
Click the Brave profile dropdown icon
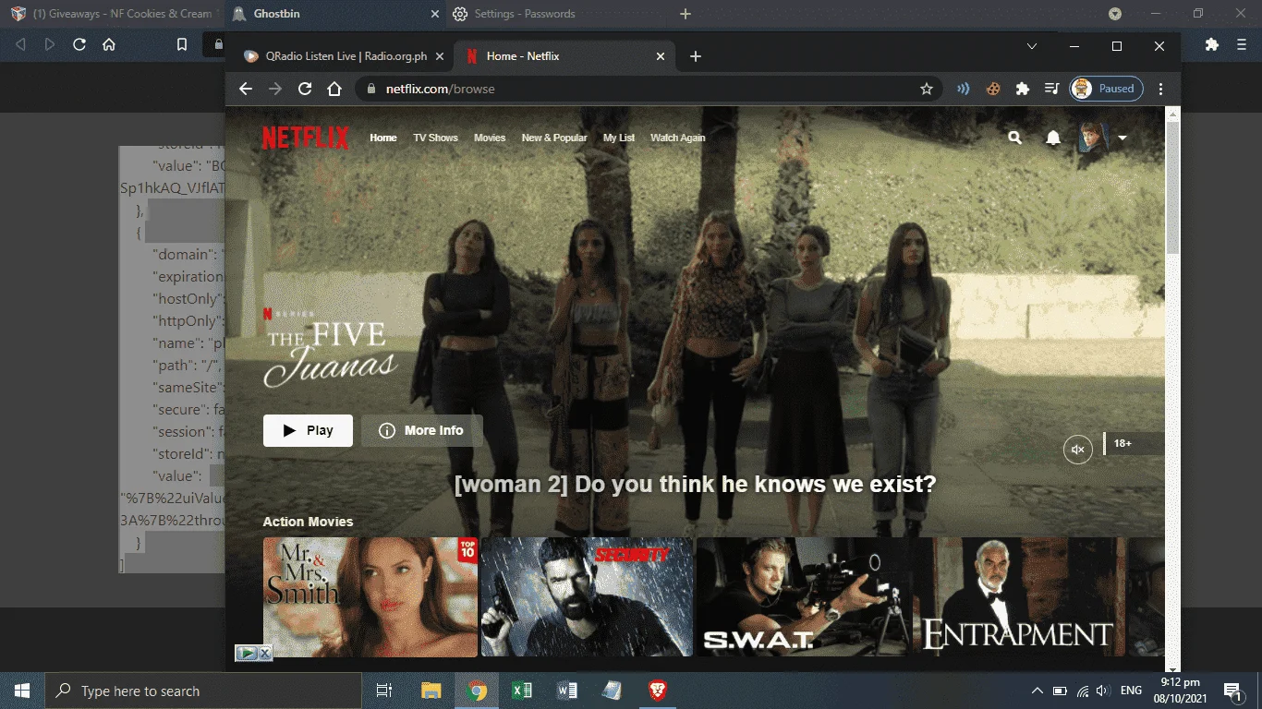click(1115, 14)
